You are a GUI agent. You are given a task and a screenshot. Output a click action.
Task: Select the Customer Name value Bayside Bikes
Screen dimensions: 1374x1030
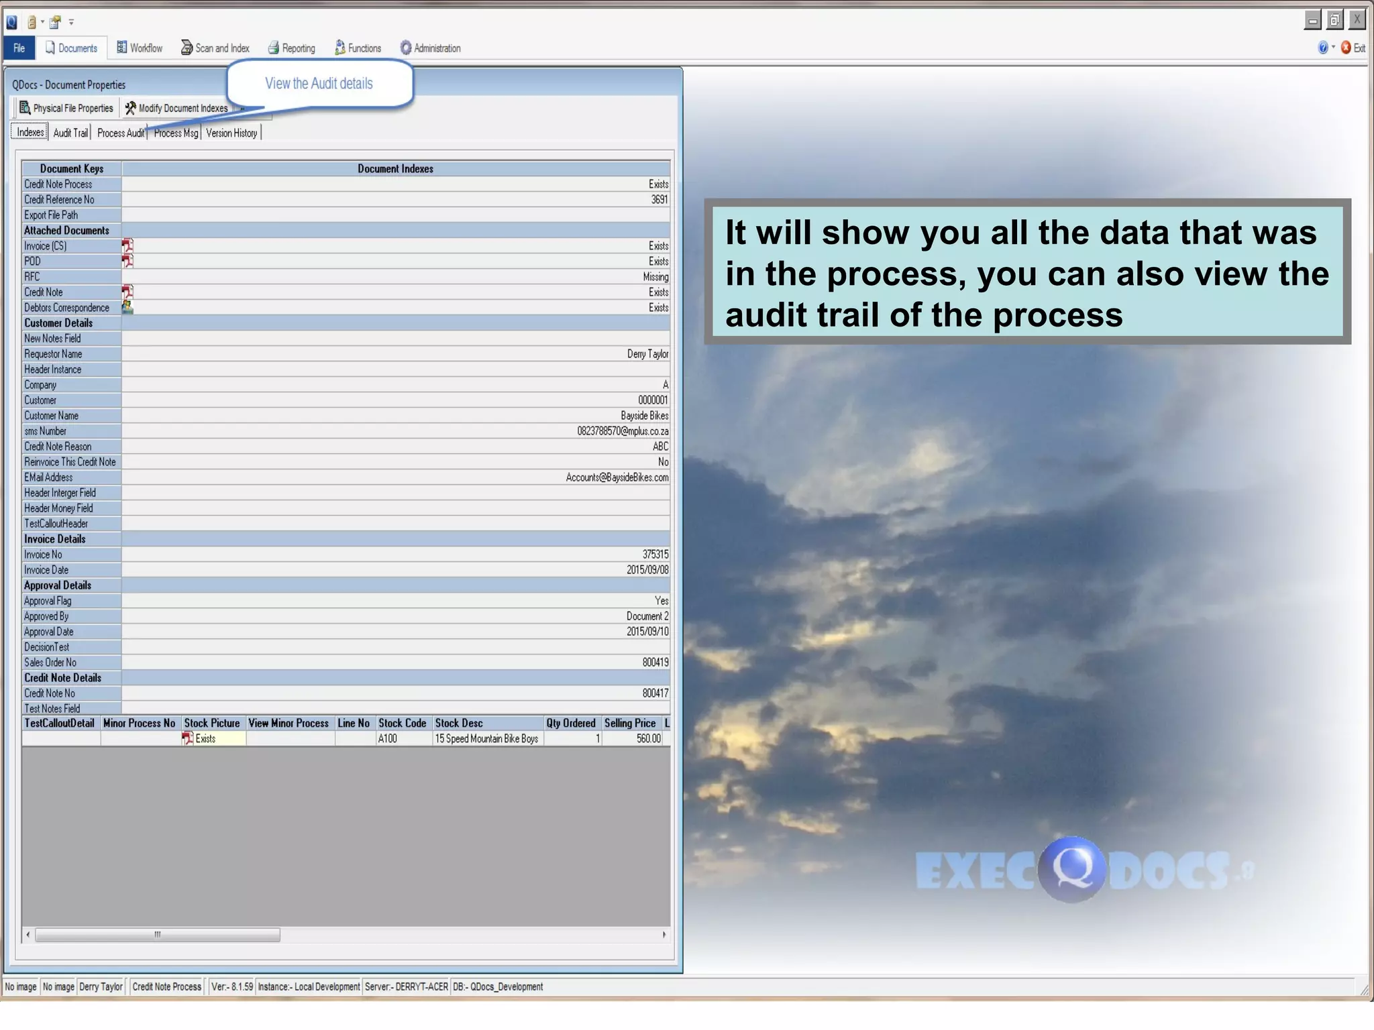(645, 416)
